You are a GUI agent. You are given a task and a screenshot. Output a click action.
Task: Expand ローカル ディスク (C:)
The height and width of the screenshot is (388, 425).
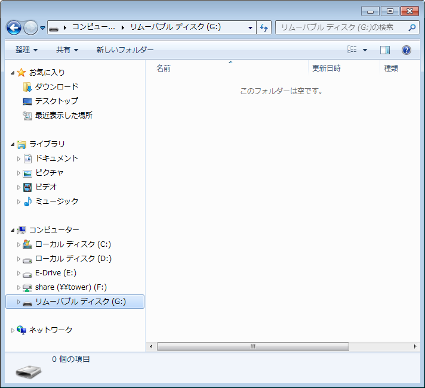pyautogui.click(x=19, y=245)
